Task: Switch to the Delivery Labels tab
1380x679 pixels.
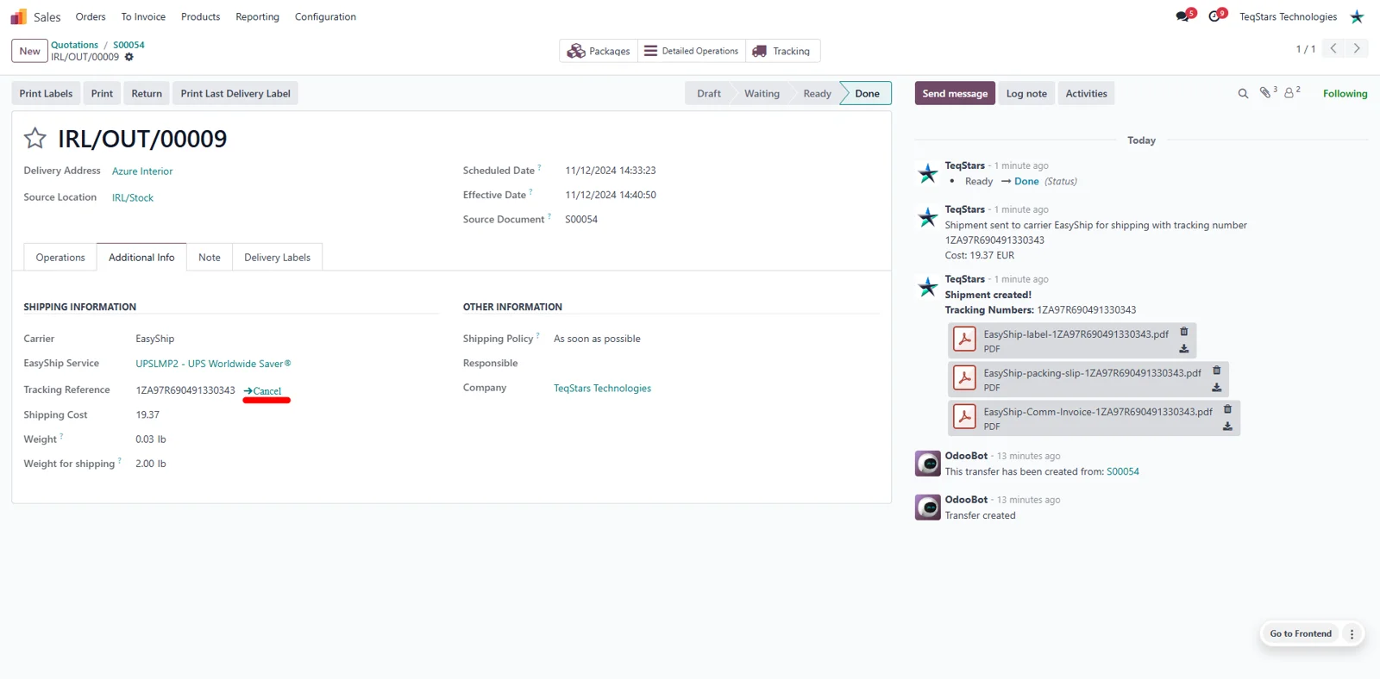Action: coord(277,258)
